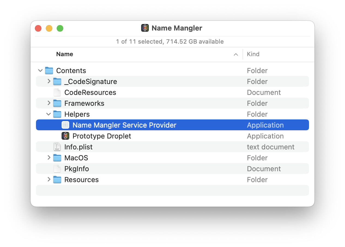
Task: Click the Resources folder icon
Action: (x=57, y=180)
